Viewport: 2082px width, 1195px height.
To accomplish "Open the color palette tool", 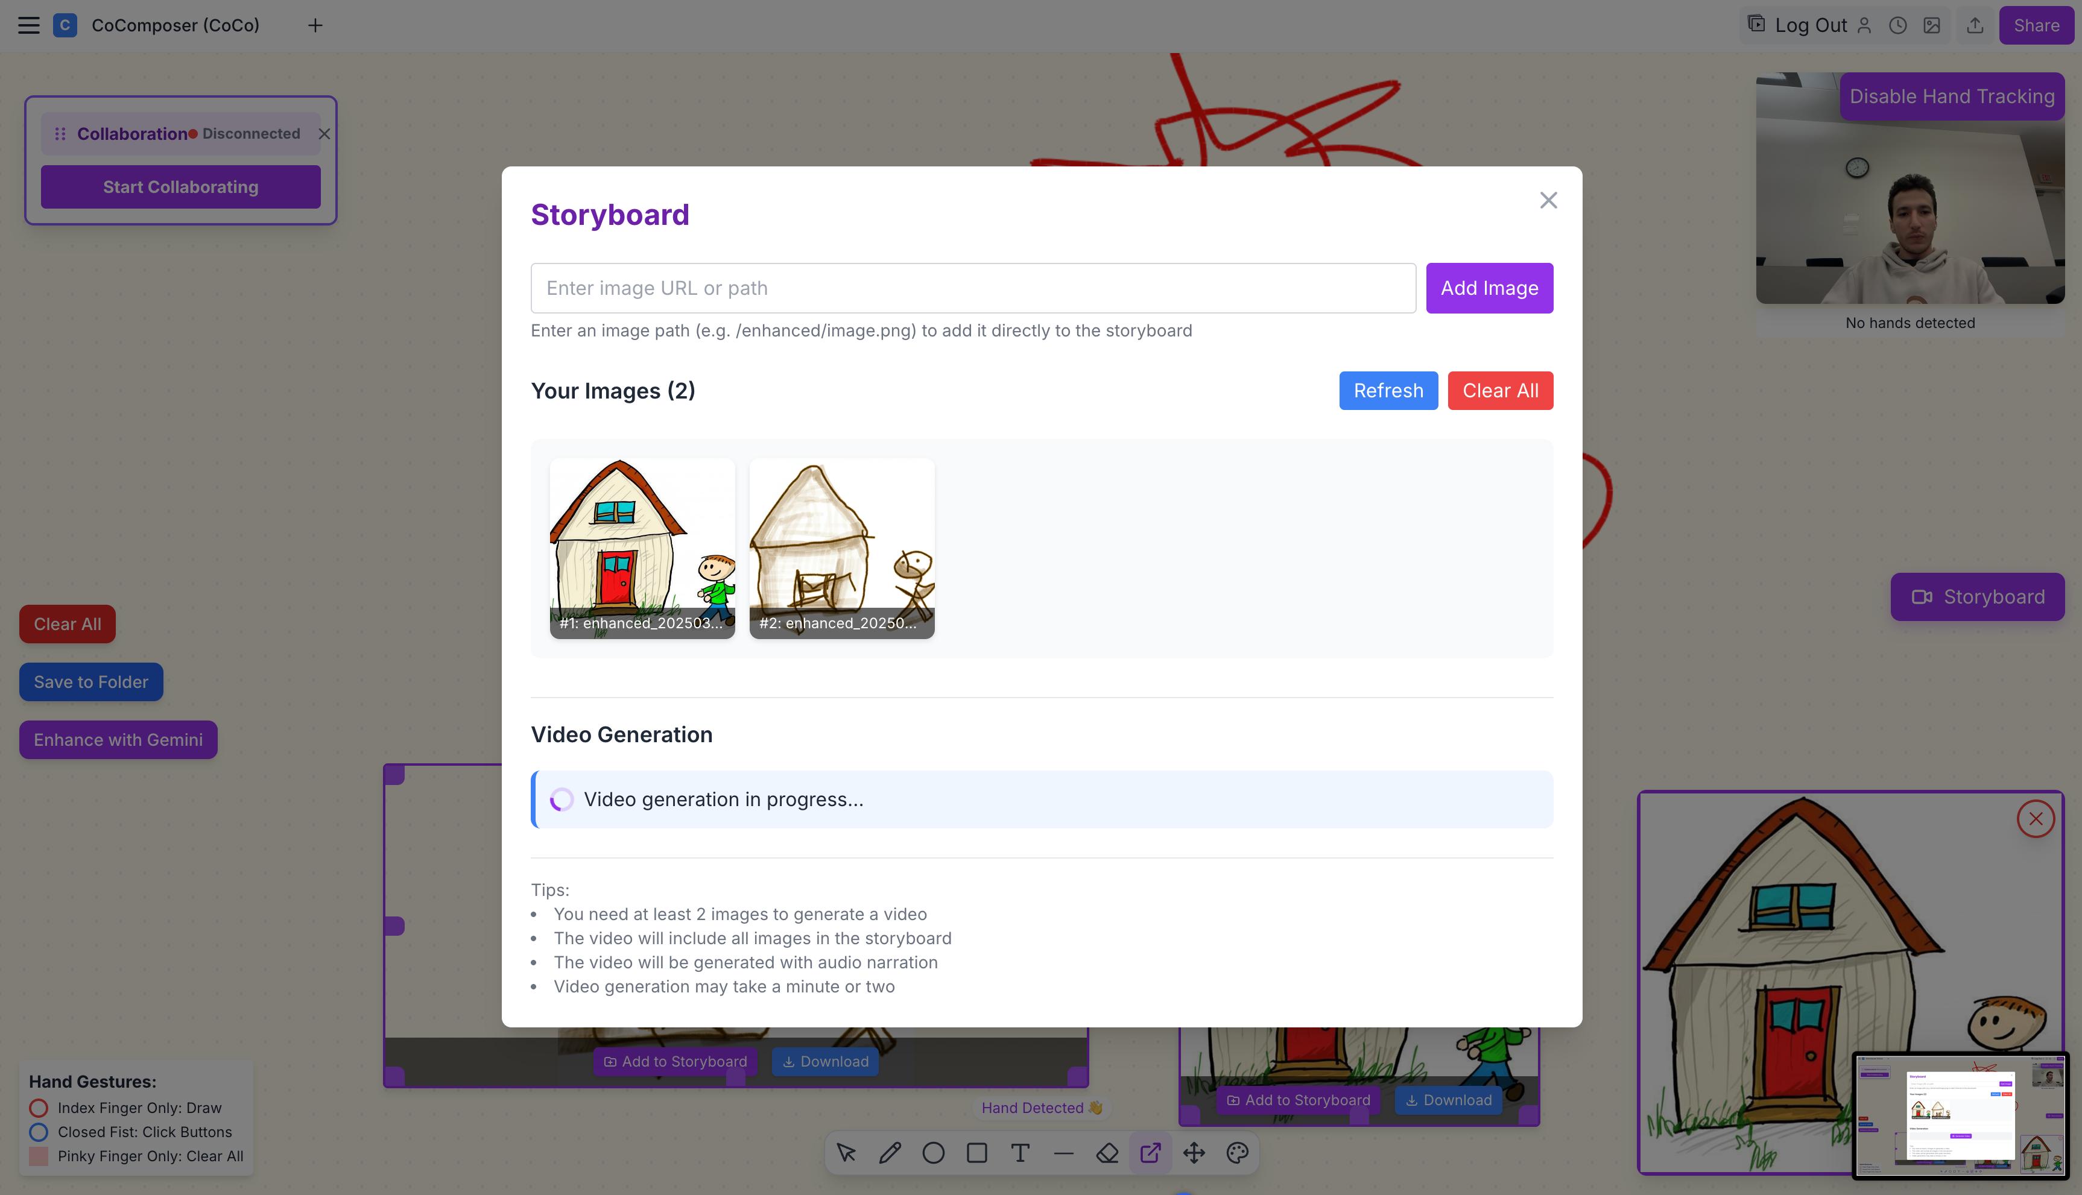I will 1237,1153.
